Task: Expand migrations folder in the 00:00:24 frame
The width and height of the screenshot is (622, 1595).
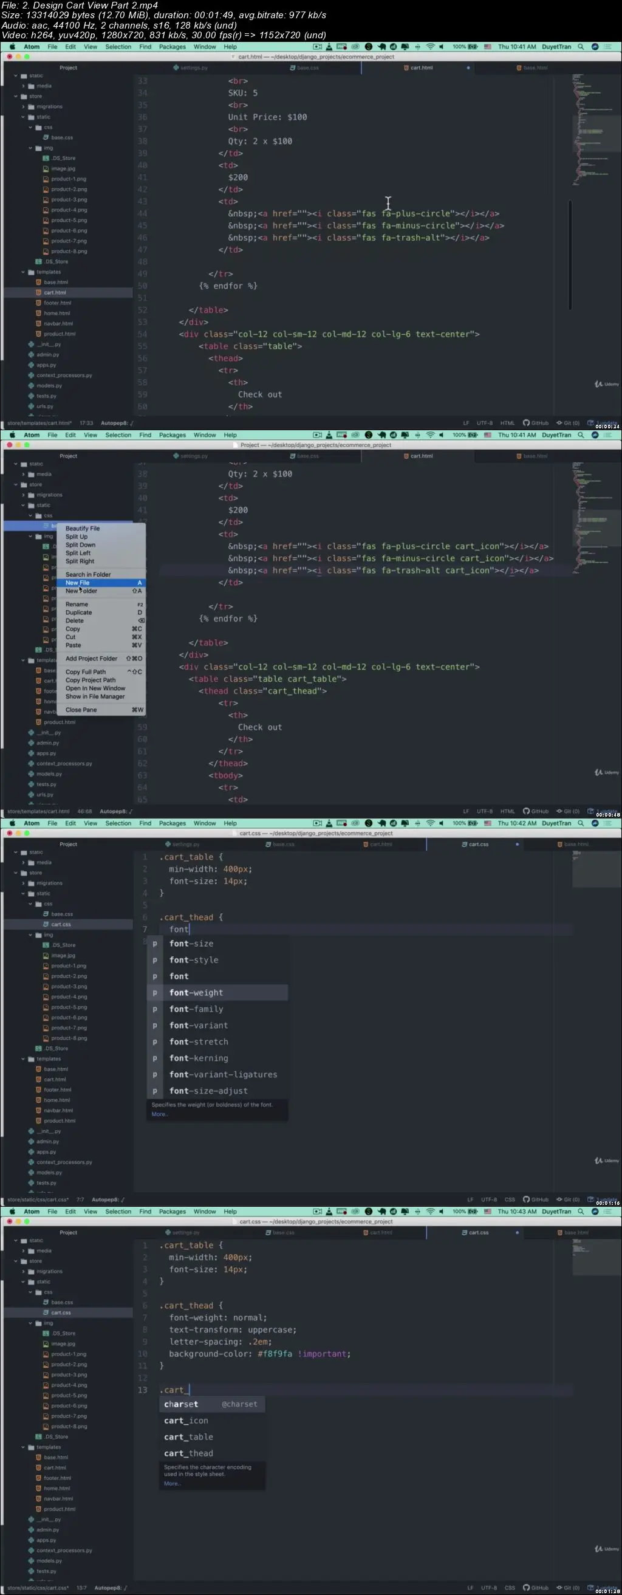Action: click(23, 106)
